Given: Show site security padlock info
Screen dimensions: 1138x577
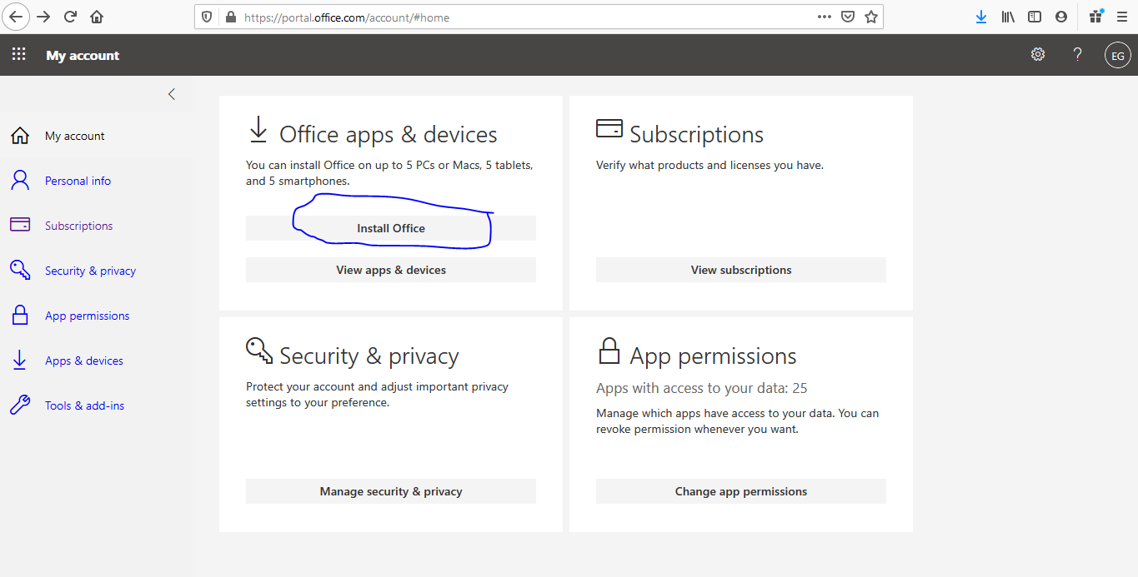Looking at the screenshot, I should point(231,17).
